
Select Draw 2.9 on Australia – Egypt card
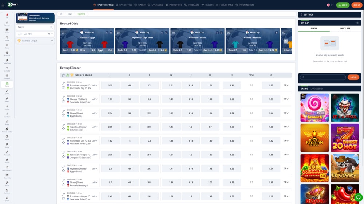pyautogui.click(x=88, y=50)
